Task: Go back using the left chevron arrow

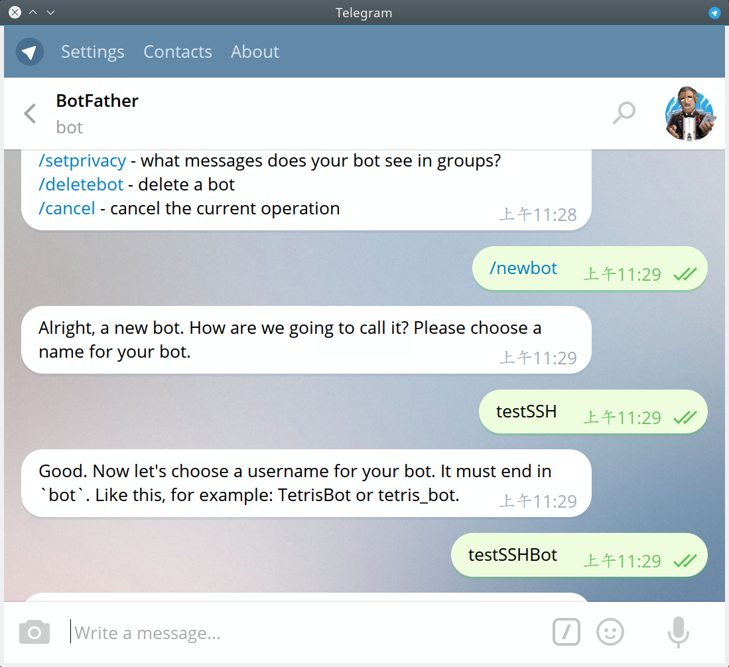Action: (x=31, y=113)
